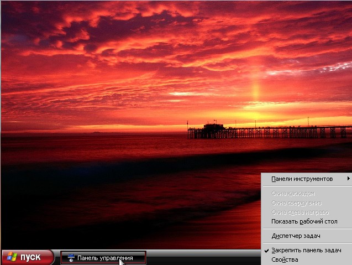The height and width of the screenshot is (265, 352).
Task: Click the checkmark beside Закрепить панель задач
Action: (x=266, y=251)
